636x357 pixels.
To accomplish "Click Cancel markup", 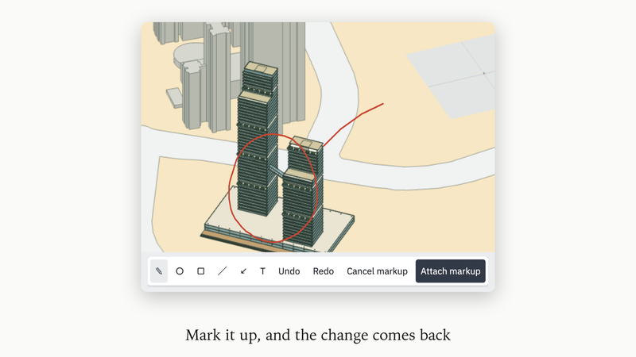I will point(377,271).
